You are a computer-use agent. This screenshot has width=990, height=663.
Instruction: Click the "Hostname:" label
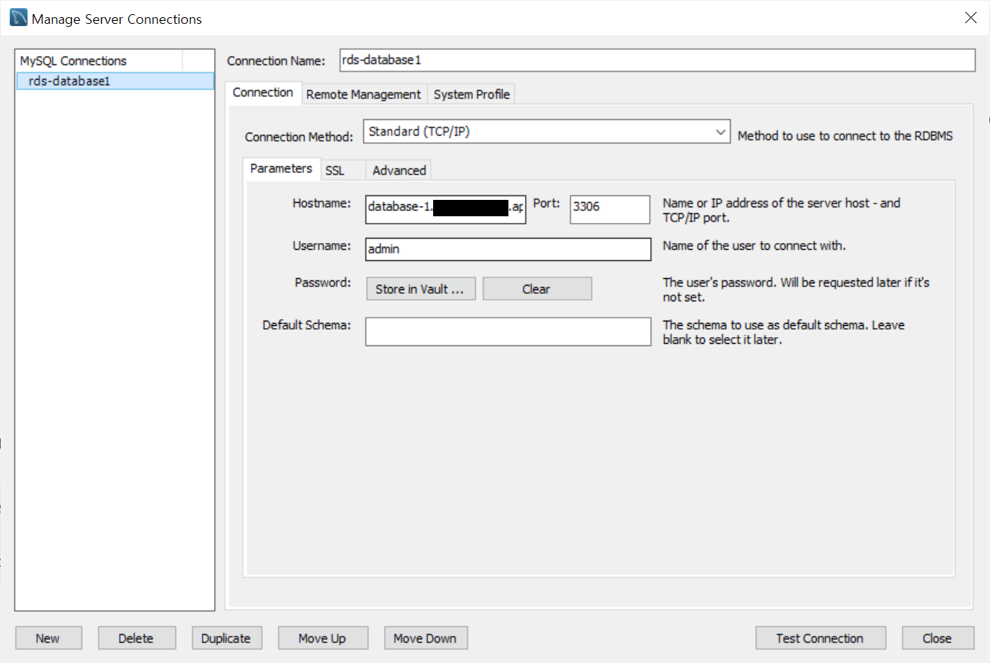[x=321, y=203]
